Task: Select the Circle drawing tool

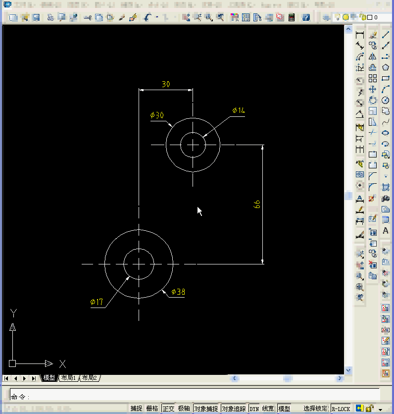Action: point(386,100)
